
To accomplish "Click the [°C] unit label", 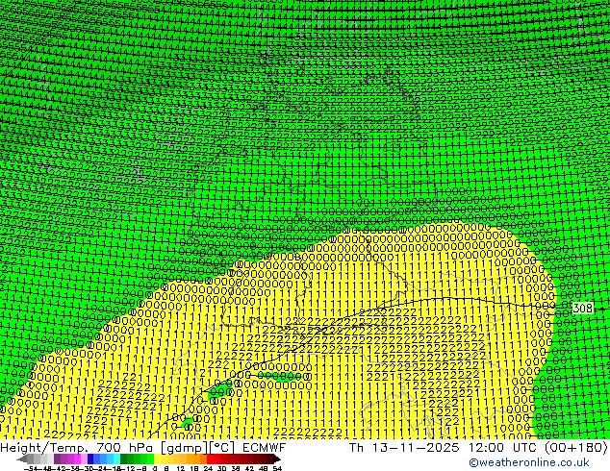I will point(222,448).
